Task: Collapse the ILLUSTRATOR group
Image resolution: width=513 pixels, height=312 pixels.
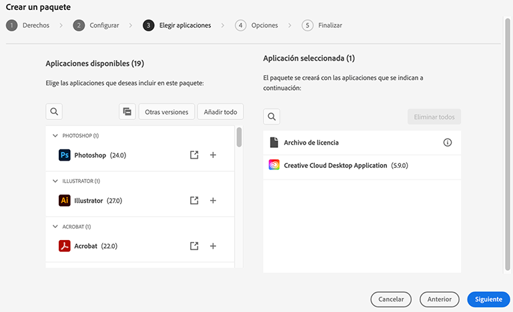Action: 55,181
